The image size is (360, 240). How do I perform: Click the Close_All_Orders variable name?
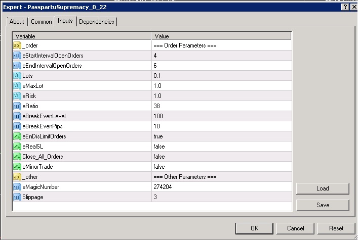tap(43, 157)
